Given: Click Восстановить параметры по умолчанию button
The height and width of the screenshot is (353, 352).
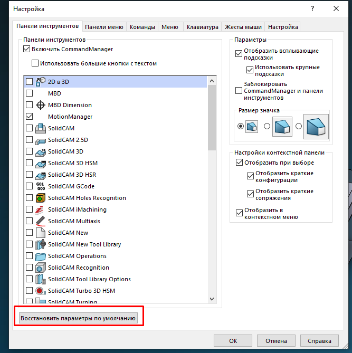Looking at the screenshot, I should pos(78,318).
